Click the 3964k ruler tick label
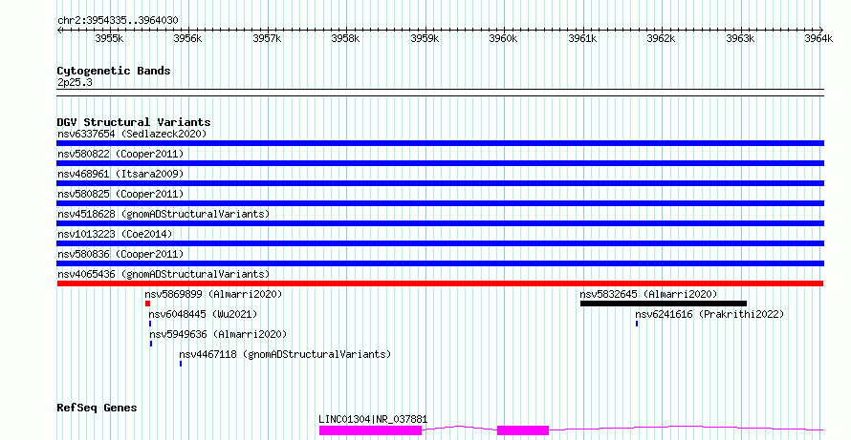Screen dimensions: 851x440 pos(818,38)
